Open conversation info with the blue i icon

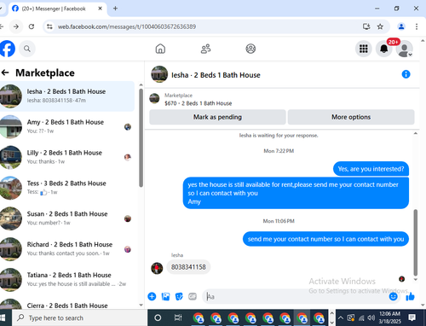[406, 74]
